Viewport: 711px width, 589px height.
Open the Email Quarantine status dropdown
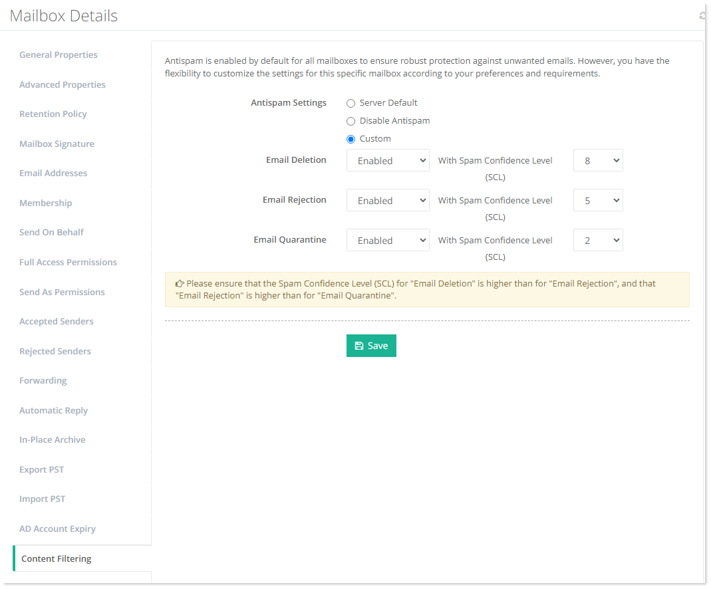[x=388, y=240]
